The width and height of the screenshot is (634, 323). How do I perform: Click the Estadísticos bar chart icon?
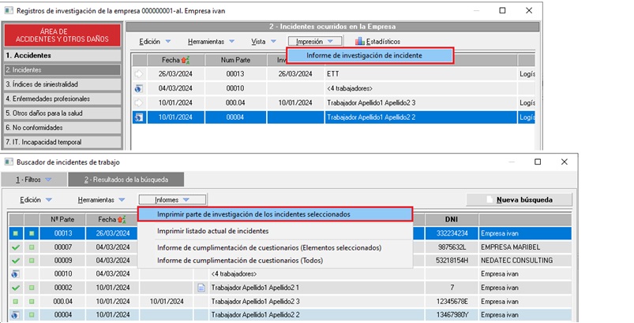359,41
